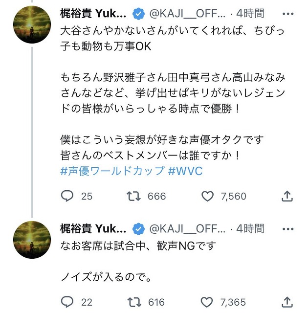308x313 pixels.
Task: Retweet the first tweet showing 666 retweets
Action: tap(132, 196)
